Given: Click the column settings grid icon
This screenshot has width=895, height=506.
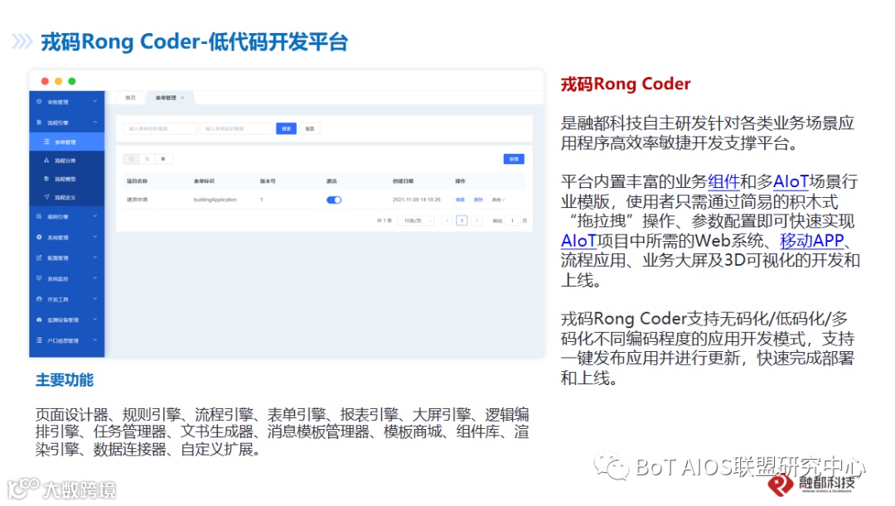Looking at the screenshot, I should (x=163, y=159).
